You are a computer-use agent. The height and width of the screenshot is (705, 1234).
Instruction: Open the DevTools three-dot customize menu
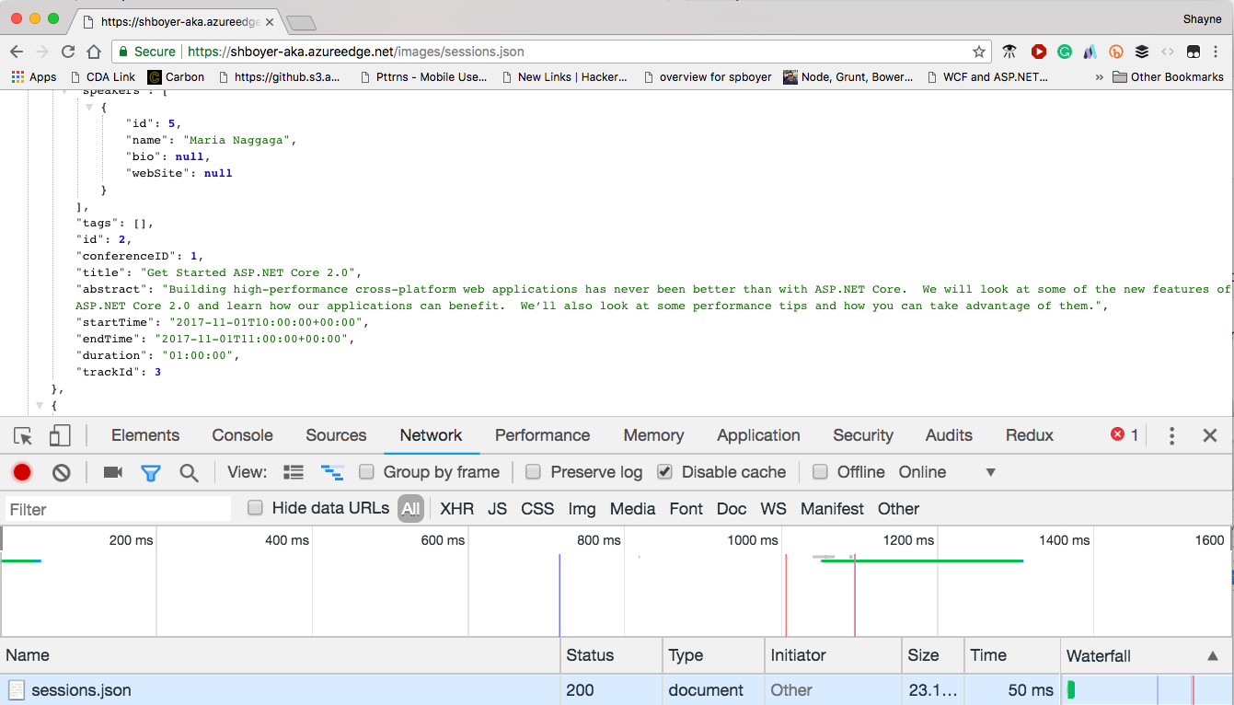tap(1171, 435)
